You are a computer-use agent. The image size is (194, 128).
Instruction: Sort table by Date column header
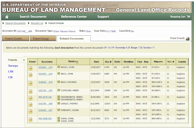(x=96, y=61)
